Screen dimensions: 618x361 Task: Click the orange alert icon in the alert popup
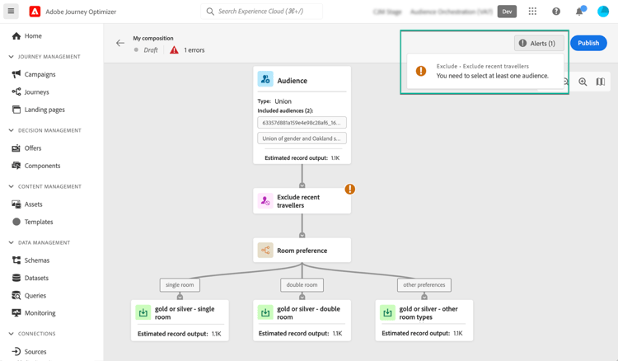(x=421, y=71)
